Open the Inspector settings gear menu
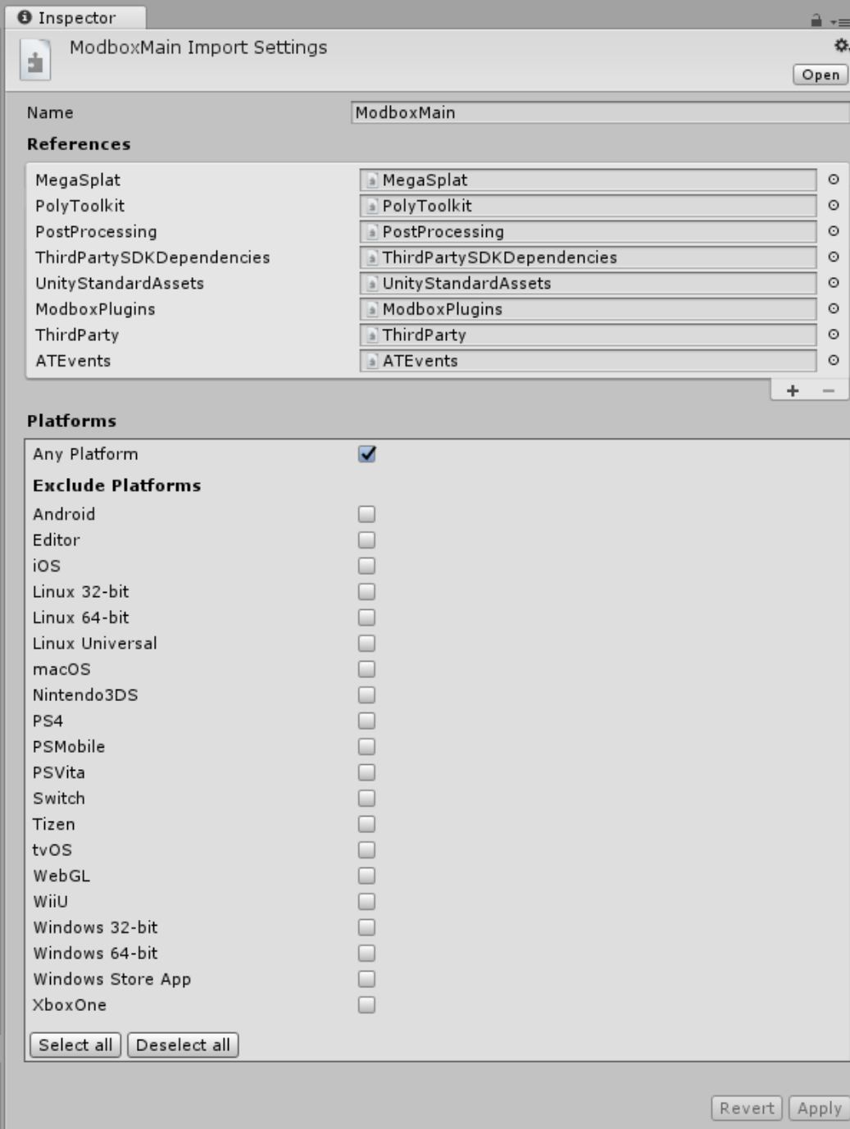Image resolution: width=850 pixels, height=1129 pixels. (841, 46)
